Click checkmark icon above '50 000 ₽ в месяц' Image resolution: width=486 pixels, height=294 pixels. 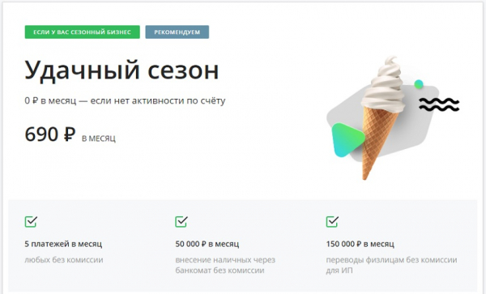click(x=181, y=221)
